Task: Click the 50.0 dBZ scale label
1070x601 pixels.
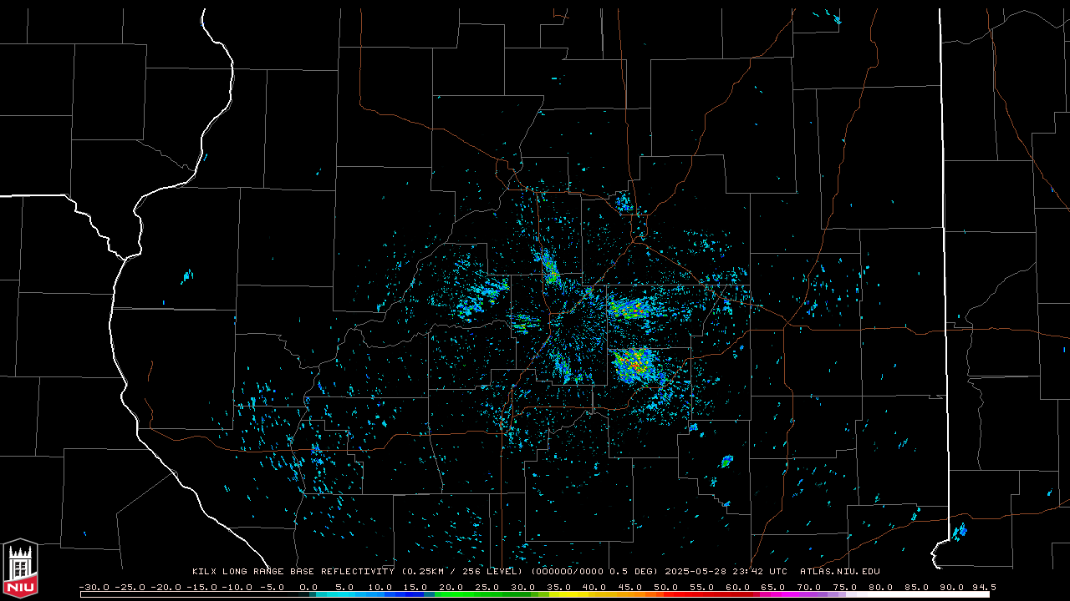Action: 666,588
